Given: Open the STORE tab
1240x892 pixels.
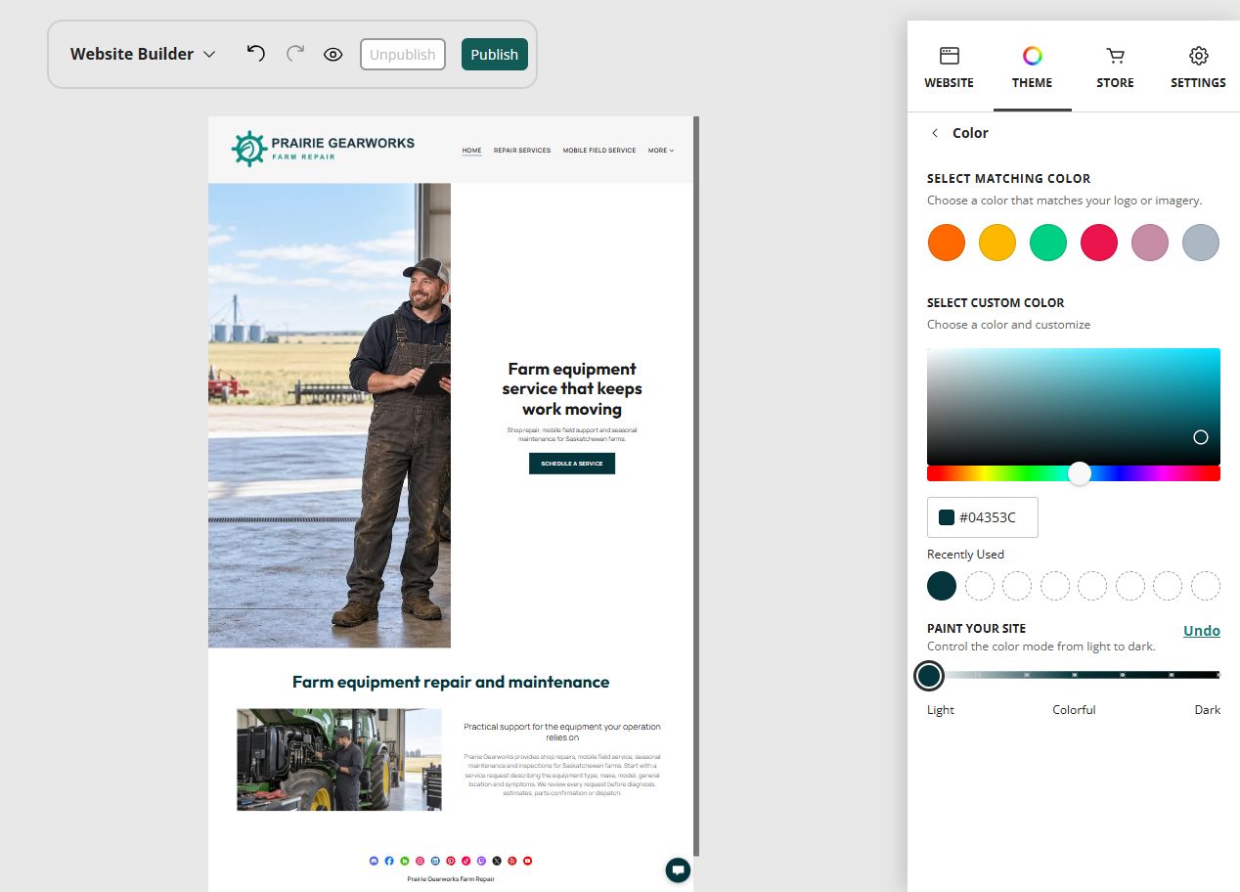Looking at the screenshot, I should (1115, 67).
